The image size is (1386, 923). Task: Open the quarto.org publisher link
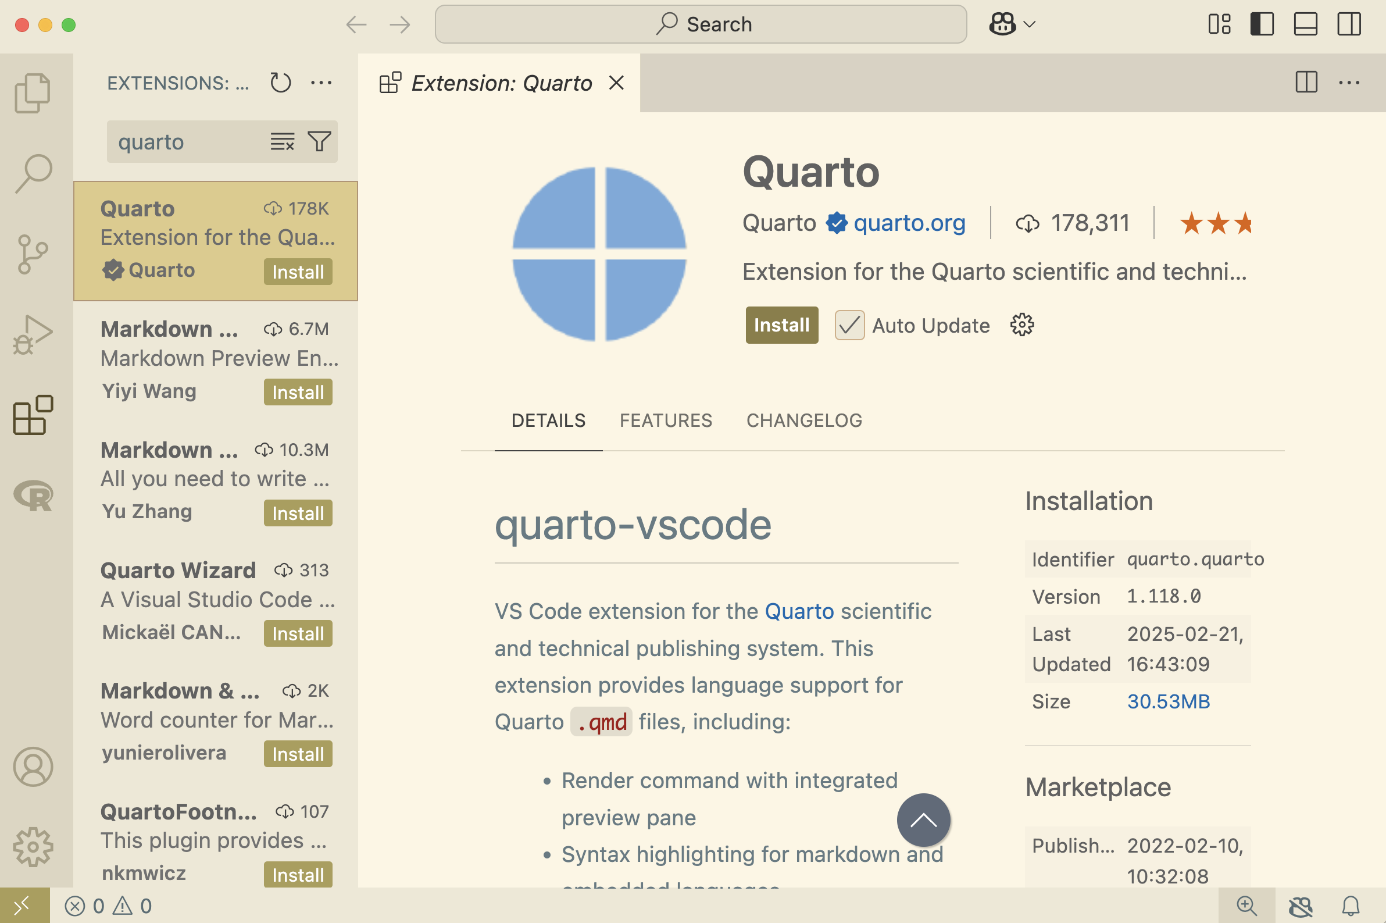pyautogui.click(x=909, y=223)
